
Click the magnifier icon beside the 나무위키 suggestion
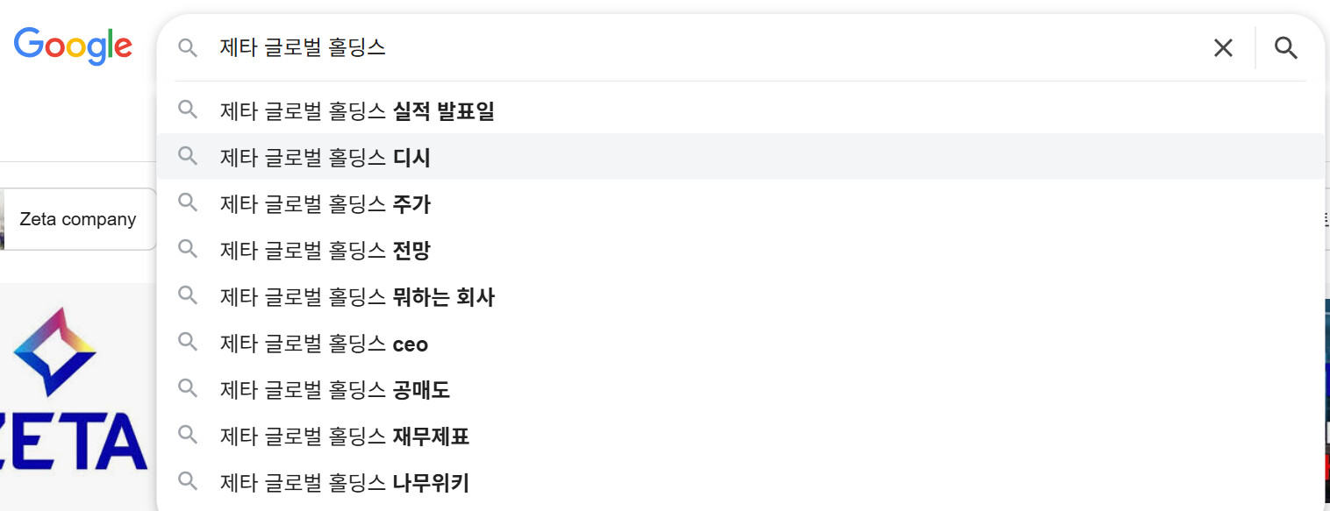pyautogui.click(x=188, y=481)
